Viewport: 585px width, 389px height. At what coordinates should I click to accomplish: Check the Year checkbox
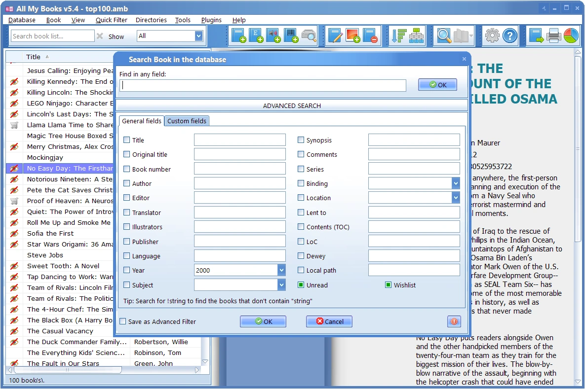pos(127,270)
